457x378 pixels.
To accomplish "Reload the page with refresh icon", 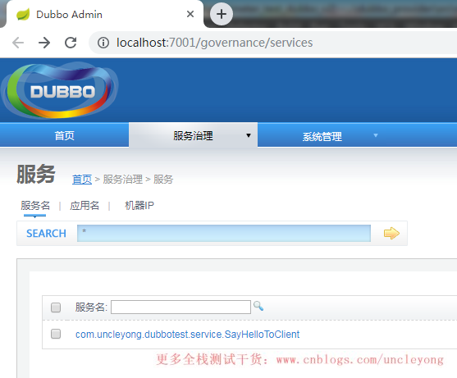I will click(71, 43).
